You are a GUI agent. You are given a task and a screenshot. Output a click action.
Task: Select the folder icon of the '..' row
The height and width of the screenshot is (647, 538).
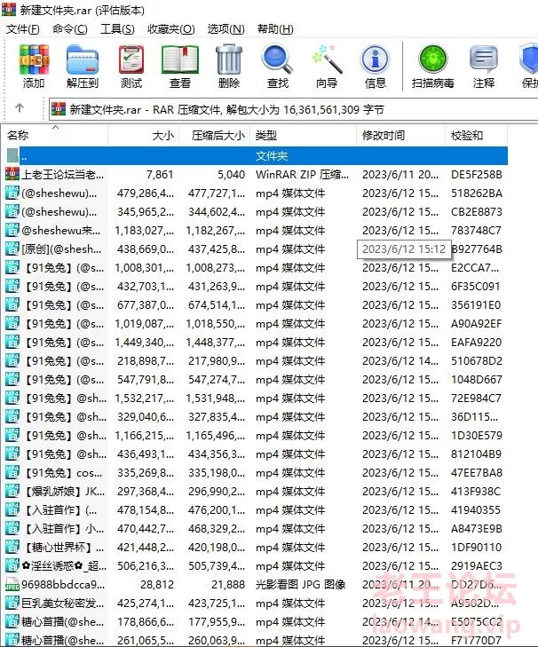click(12, 155)
